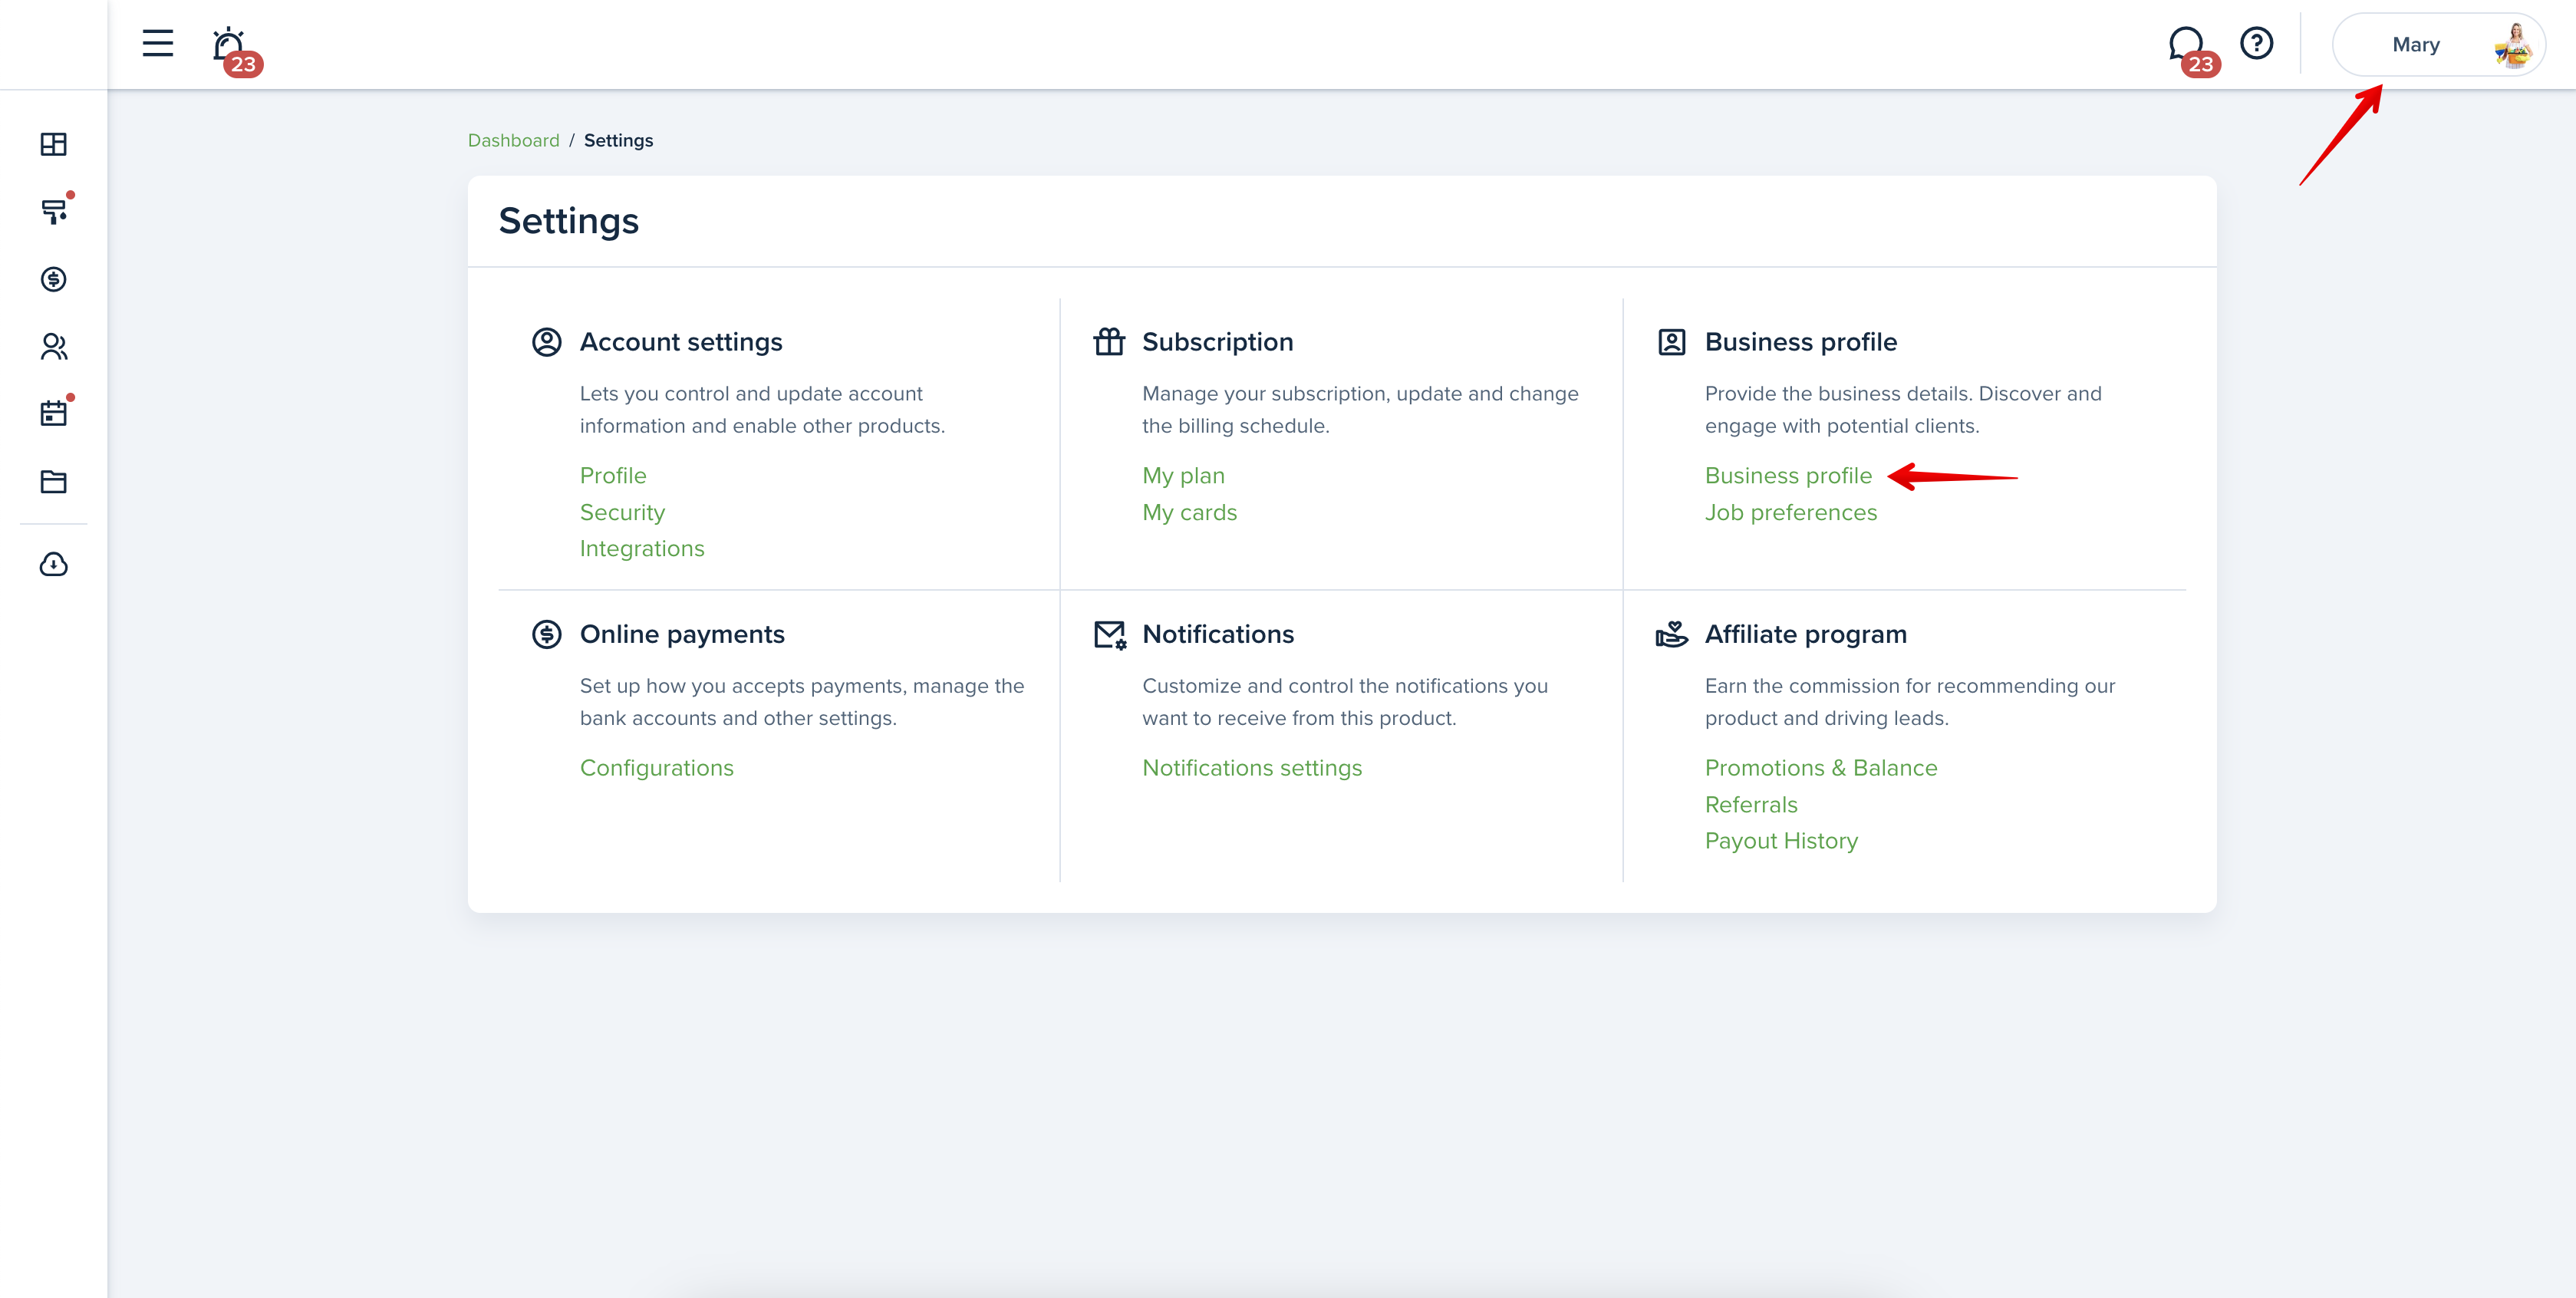
Task: Open the Mary user account menu
Action: coord(2438,45)
